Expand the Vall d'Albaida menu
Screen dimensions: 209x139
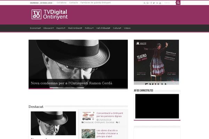103,28
